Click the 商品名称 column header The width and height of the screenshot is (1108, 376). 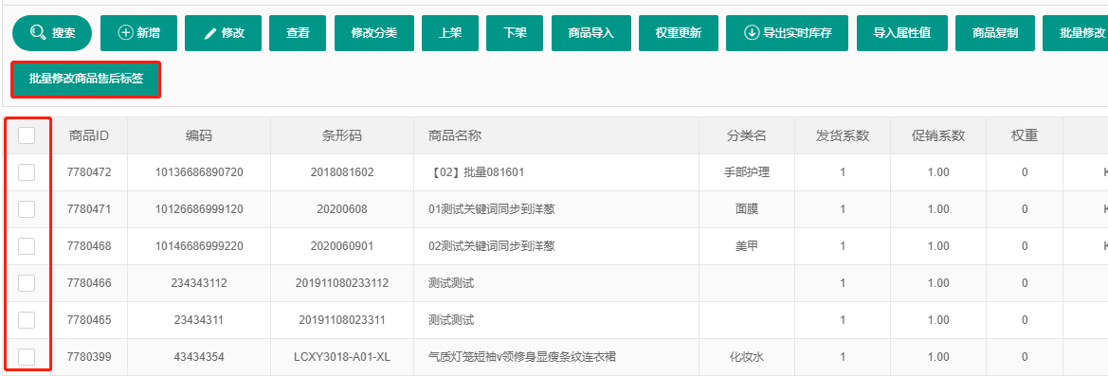coord(556,135)
